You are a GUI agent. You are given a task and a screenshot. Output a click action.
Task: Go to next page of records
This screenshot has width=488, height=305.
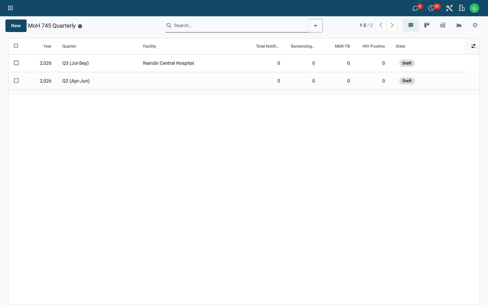coord(392,25)
